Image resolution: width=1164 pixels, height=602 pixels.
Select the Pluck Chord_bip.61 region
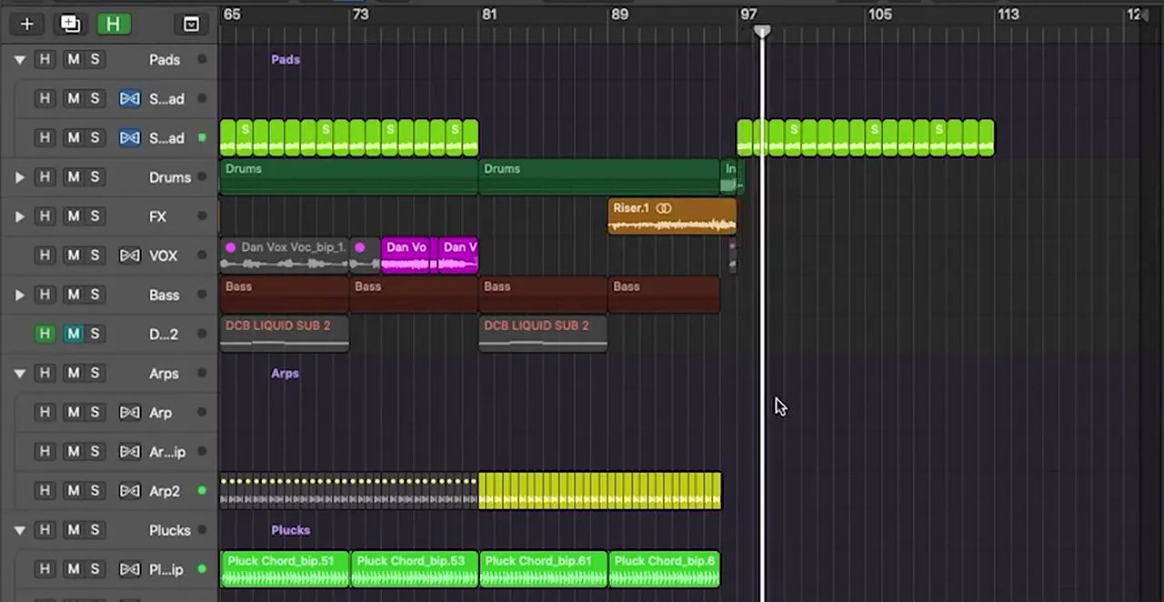pos(543,569)
